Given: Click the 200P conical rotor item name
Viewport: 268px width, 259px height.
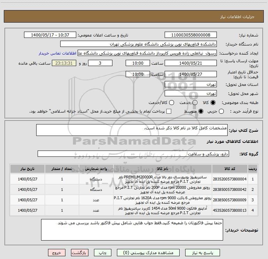Looking at the screenshot, I should pyautogui.click(x=163, y=190).
